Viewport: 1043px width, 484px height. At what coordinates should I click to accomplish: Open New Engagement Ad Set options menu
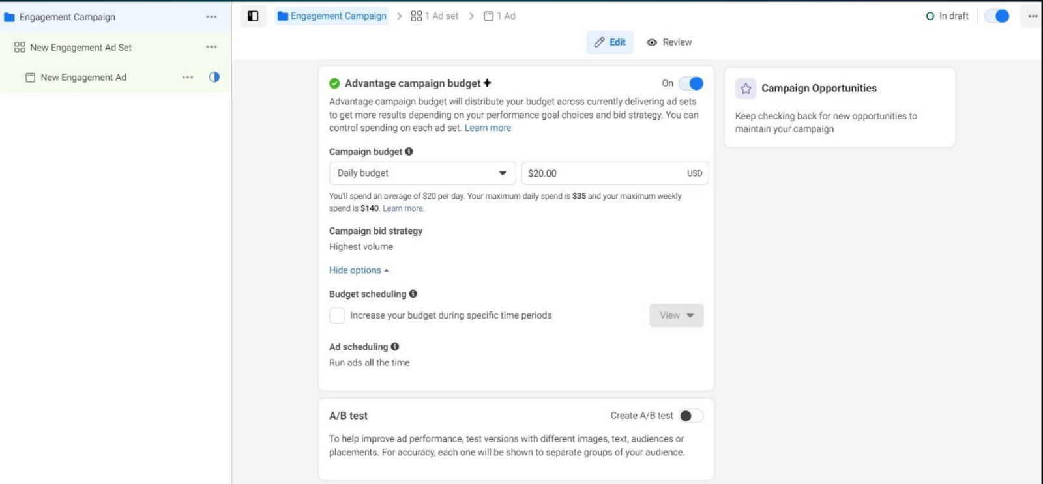point(211,47)
